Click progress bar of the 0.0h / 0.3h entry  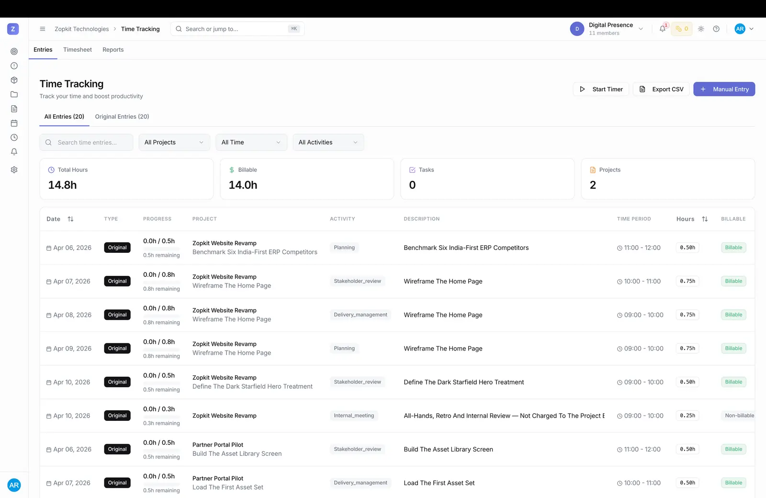[x=161, y=417]
